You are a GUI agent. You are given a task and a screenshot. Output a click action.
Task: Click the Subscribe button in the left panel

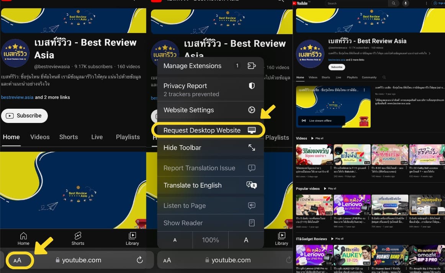tap(25, 116)
